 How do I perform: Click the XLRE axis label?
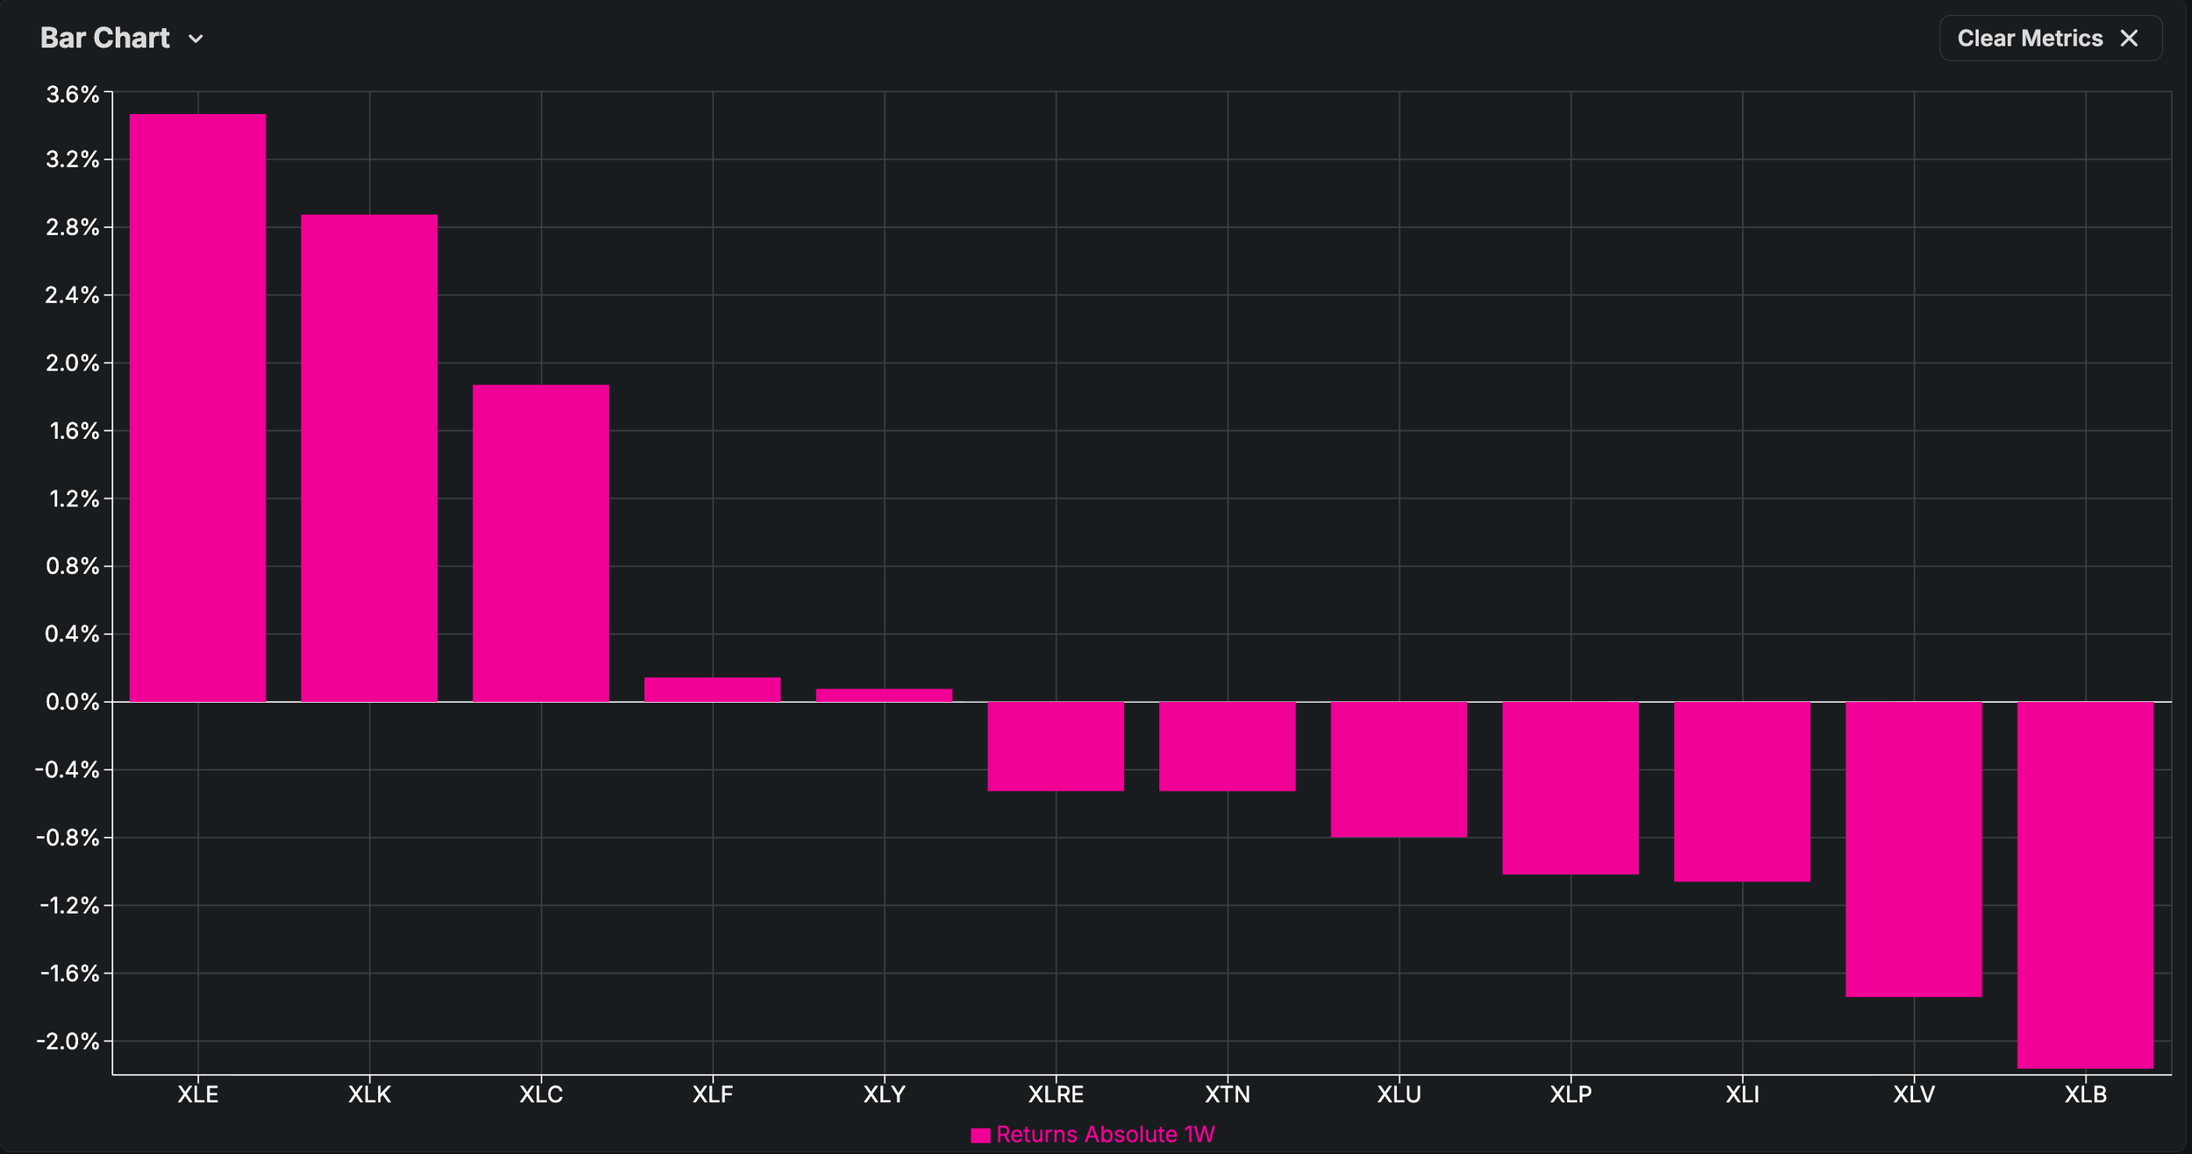[1056, 1094]
